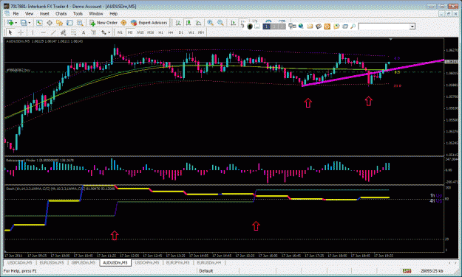Screen dimensions: 462x277
Task: Click the New Order button
Action: point(103,23)
